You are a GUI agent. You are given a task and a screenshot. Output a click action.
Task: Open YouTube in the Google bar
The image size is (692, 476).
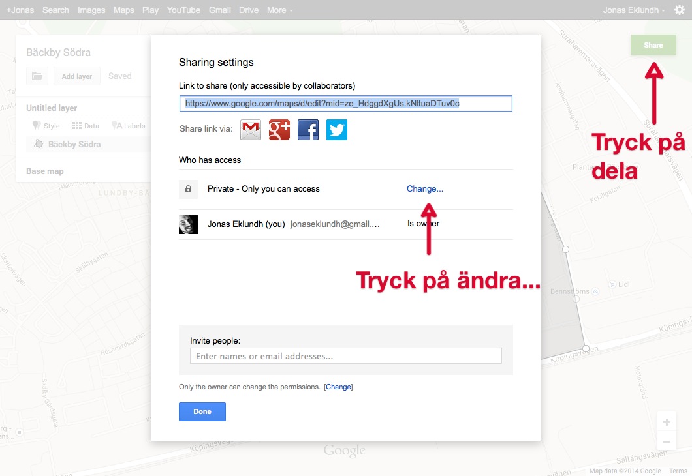coord(183,10)
